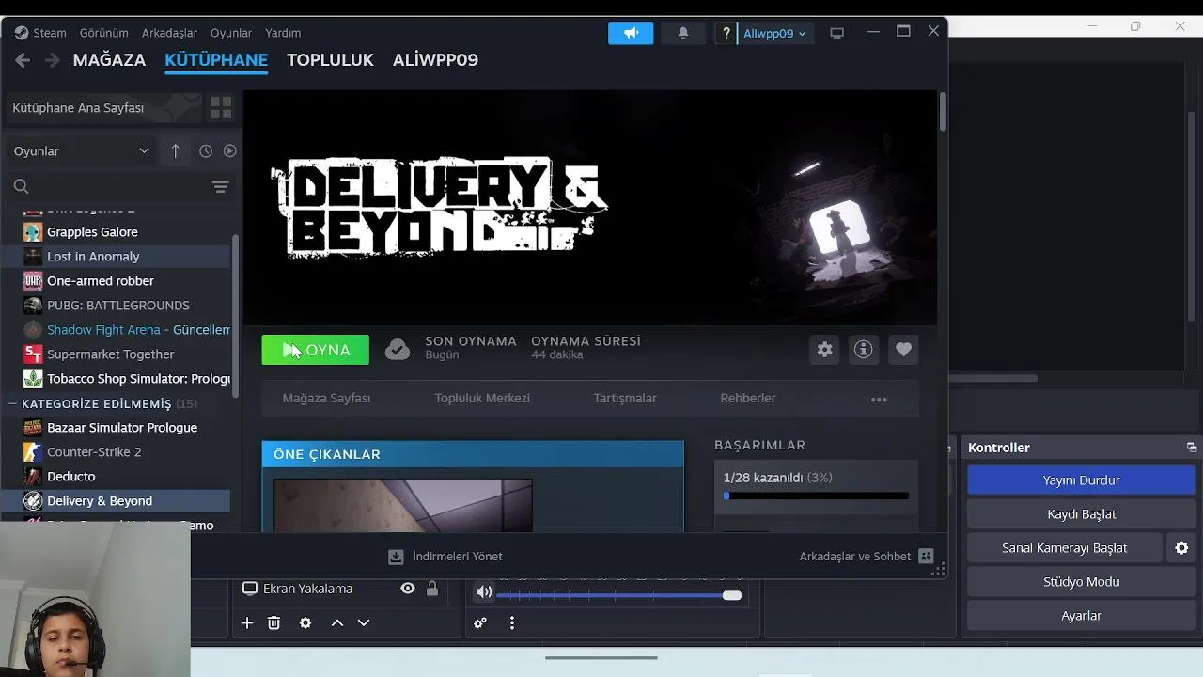The width and height of the screenshot is (1203, 677).
Task: Open Tartışmalar link
Action: pos(625,399)
